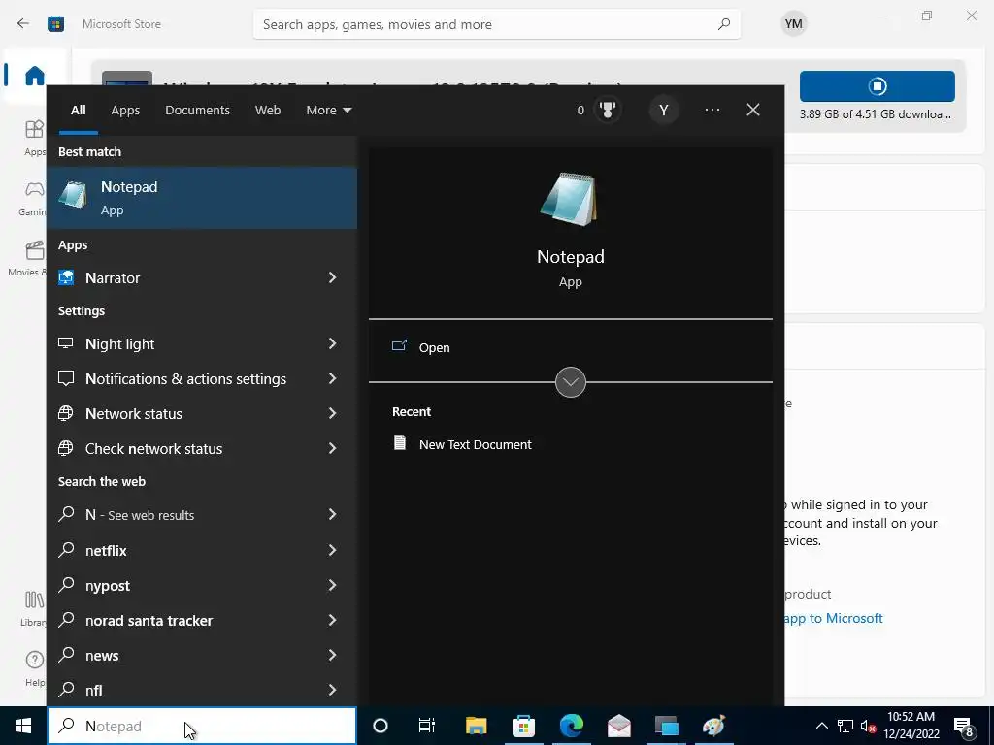
Task: Open Microsoft Store taskbar icon
Action: 523,726
